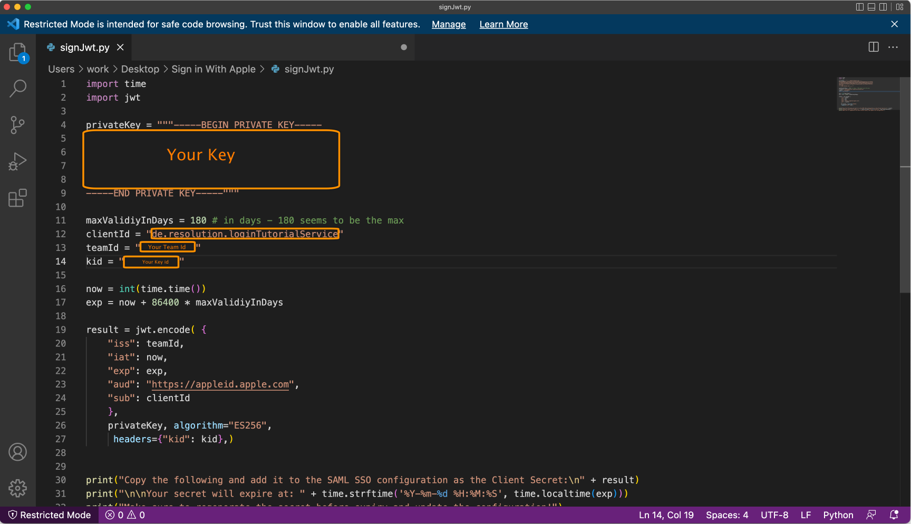Open notifications bell in status bar
The image size is (911, 524).
pos(894,515)
